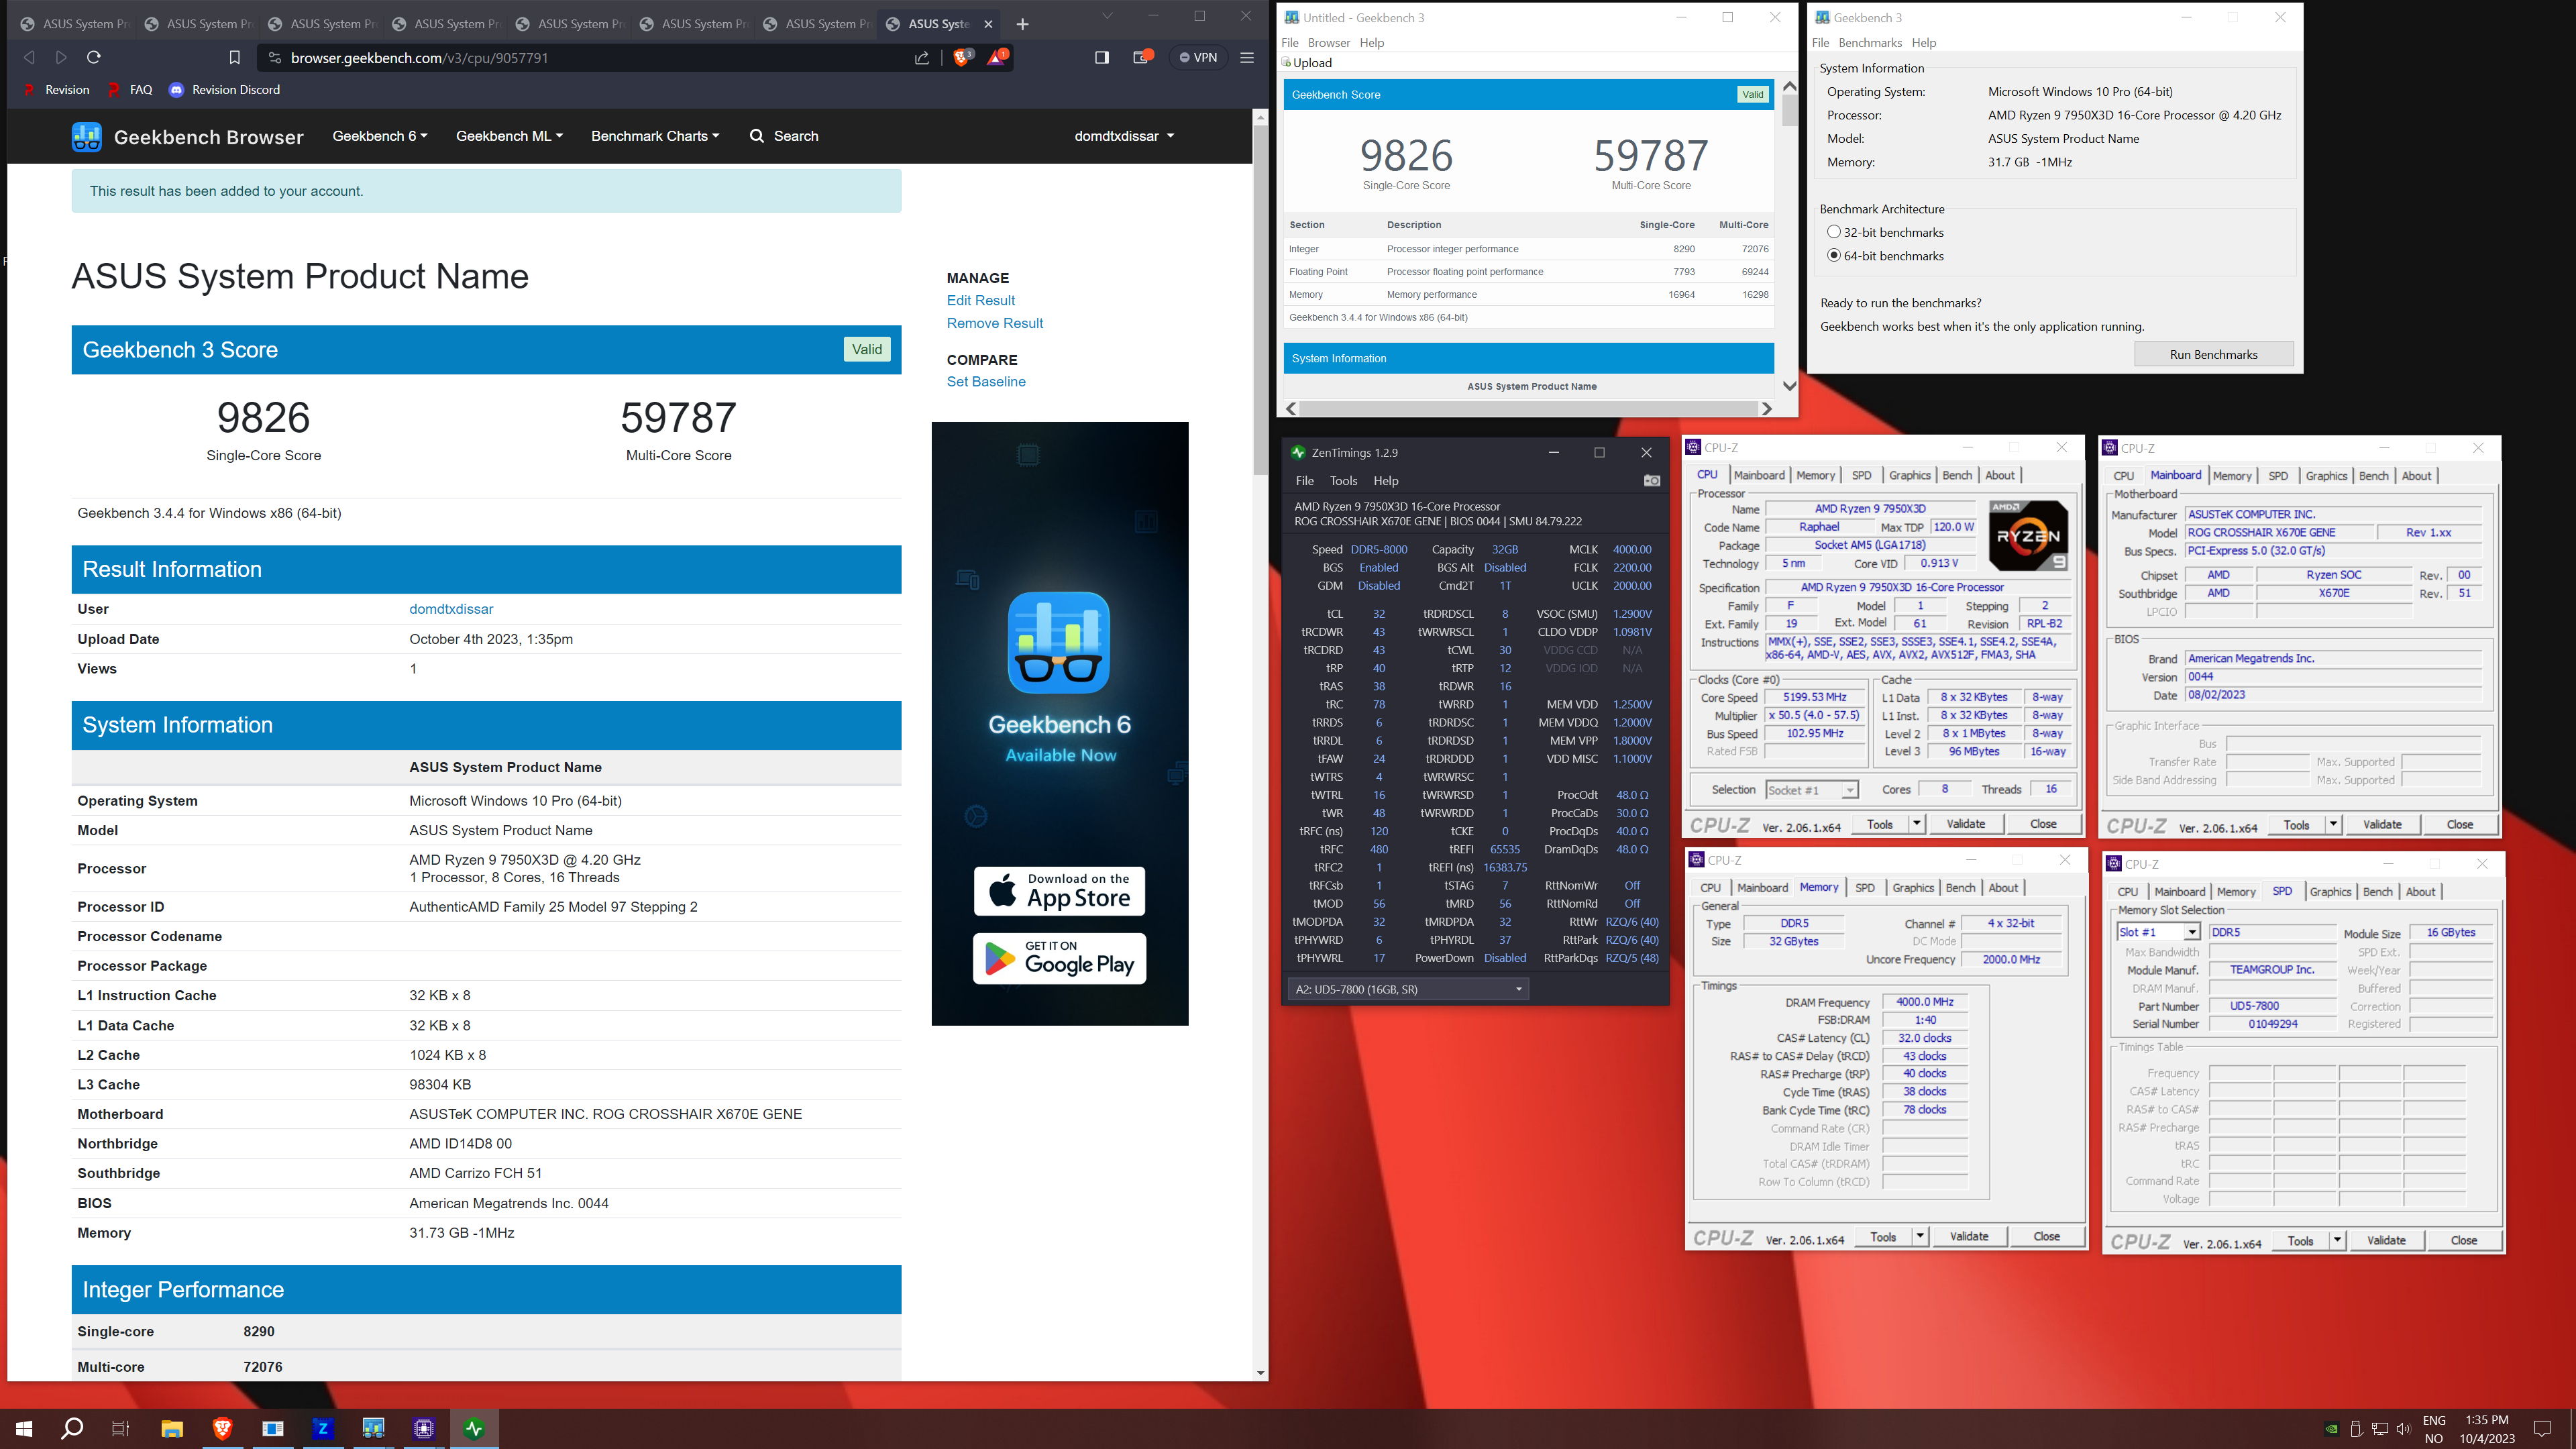Viewport: 2576px width, 1449px height.
Task: Open the Browser menu in Untitled Geekbench window
Action: [x=1328, y=43]
